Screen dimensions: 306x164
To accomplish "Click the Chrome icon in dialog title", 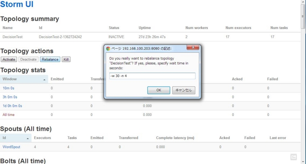I will (108, 48).
